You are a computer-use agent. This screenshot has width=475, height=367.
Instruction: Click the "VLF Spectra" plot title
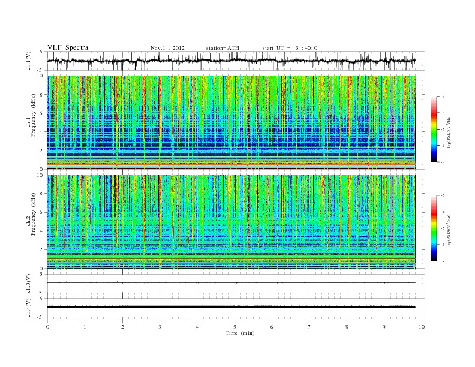[68, 47]
